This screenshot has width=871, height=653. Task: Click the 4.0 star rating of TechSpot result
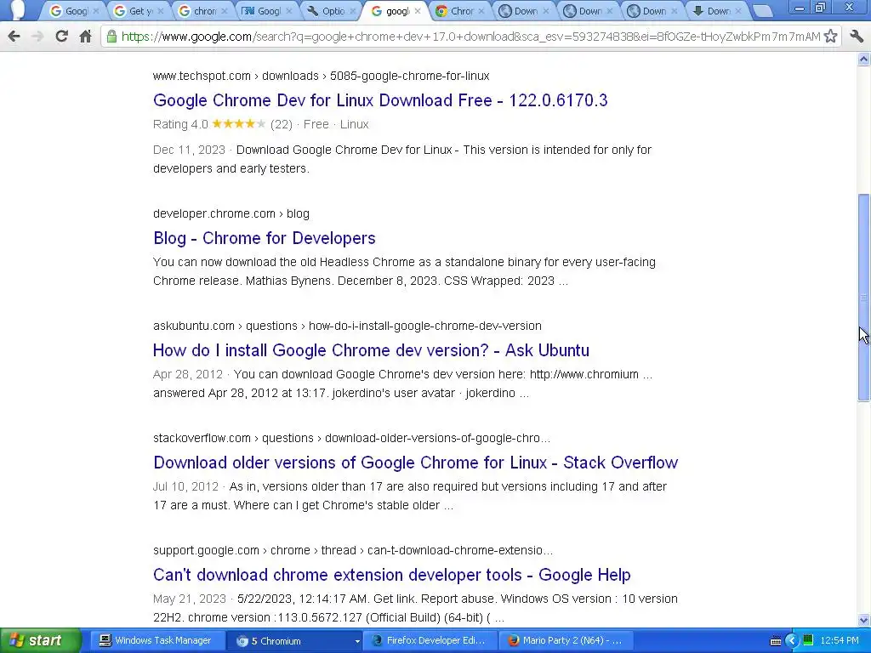coord(238,124)
